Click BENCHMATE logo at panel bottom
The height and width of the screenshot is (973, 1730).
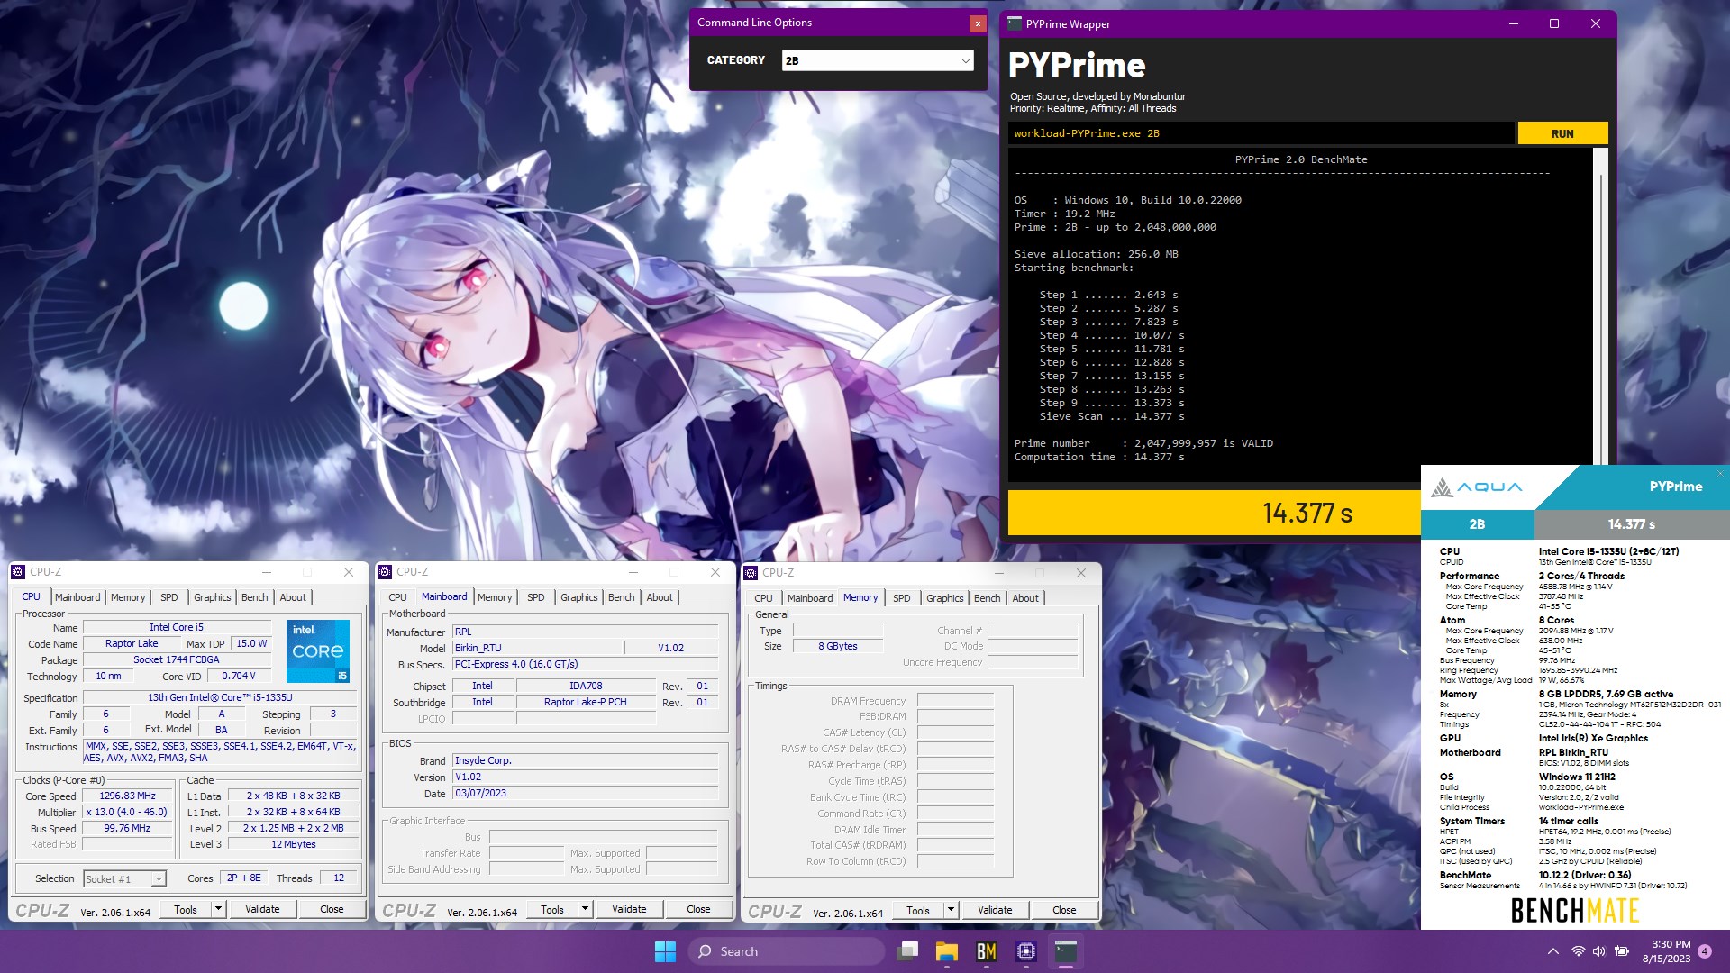click(1574, 911)
